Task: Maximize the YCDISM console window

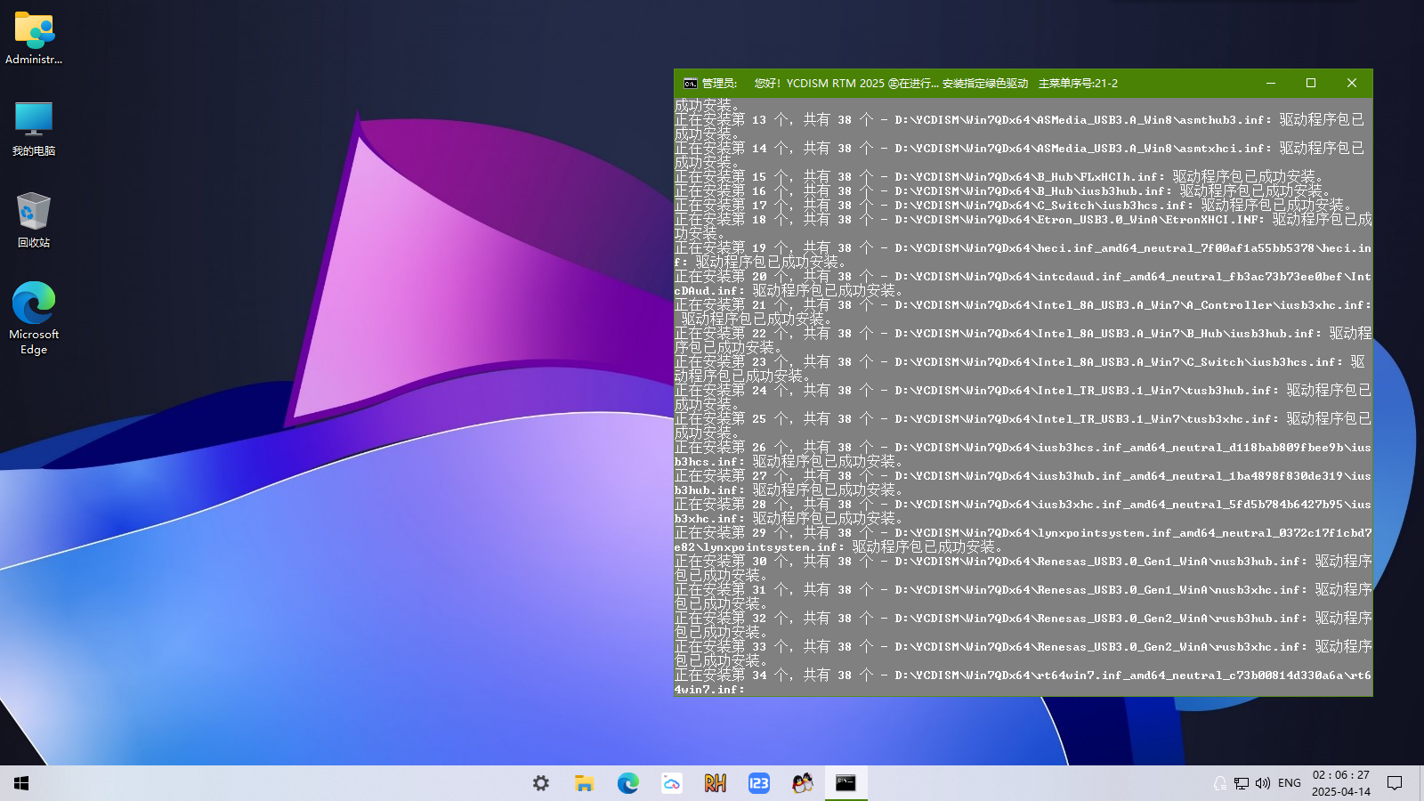Action: 1311,84
